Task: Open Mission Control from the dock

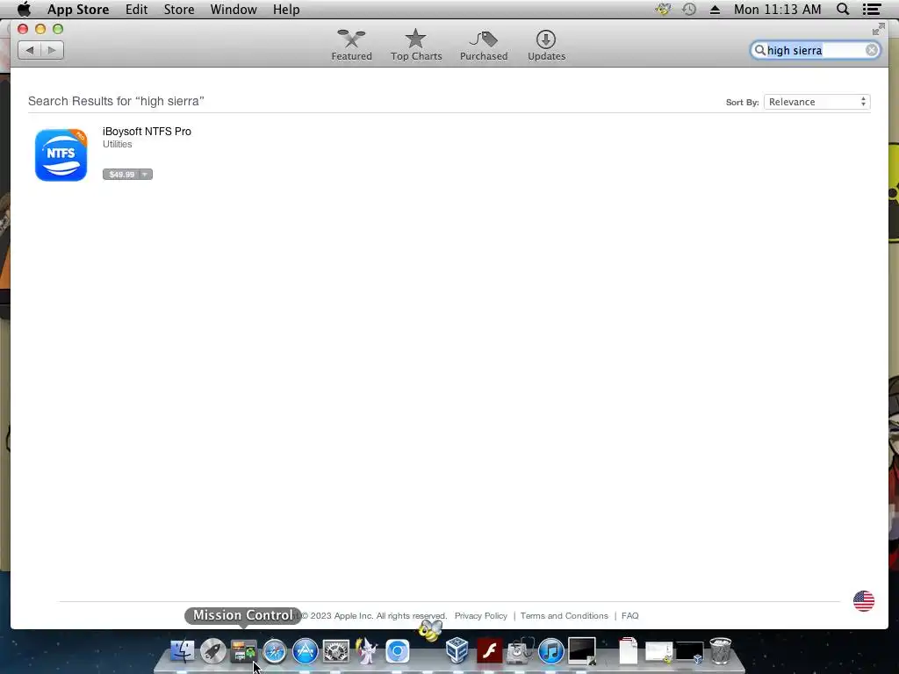Action: click(x=244, y=651)
